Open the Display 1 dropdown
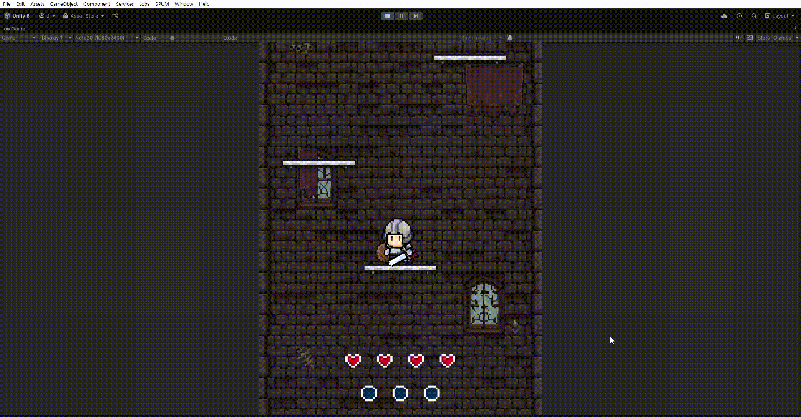 [56, 38]
